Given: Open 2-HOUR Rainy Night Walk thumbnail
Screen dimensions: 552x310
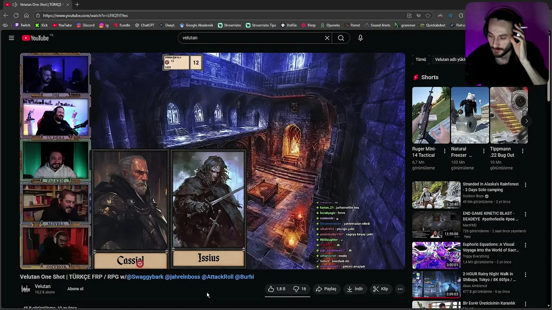Looking at the screenshot, I should coord(436,285).
